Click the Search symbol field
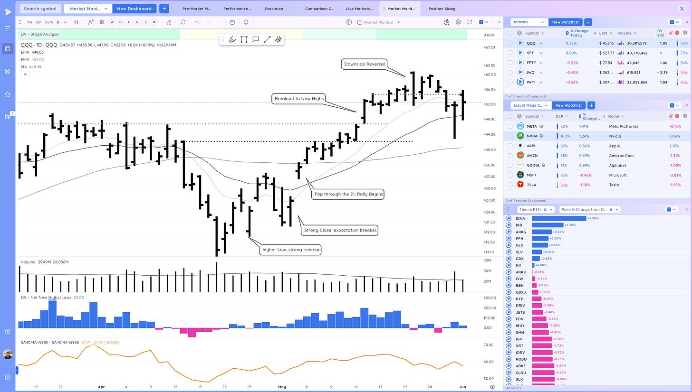 click(x=40, y=9)
